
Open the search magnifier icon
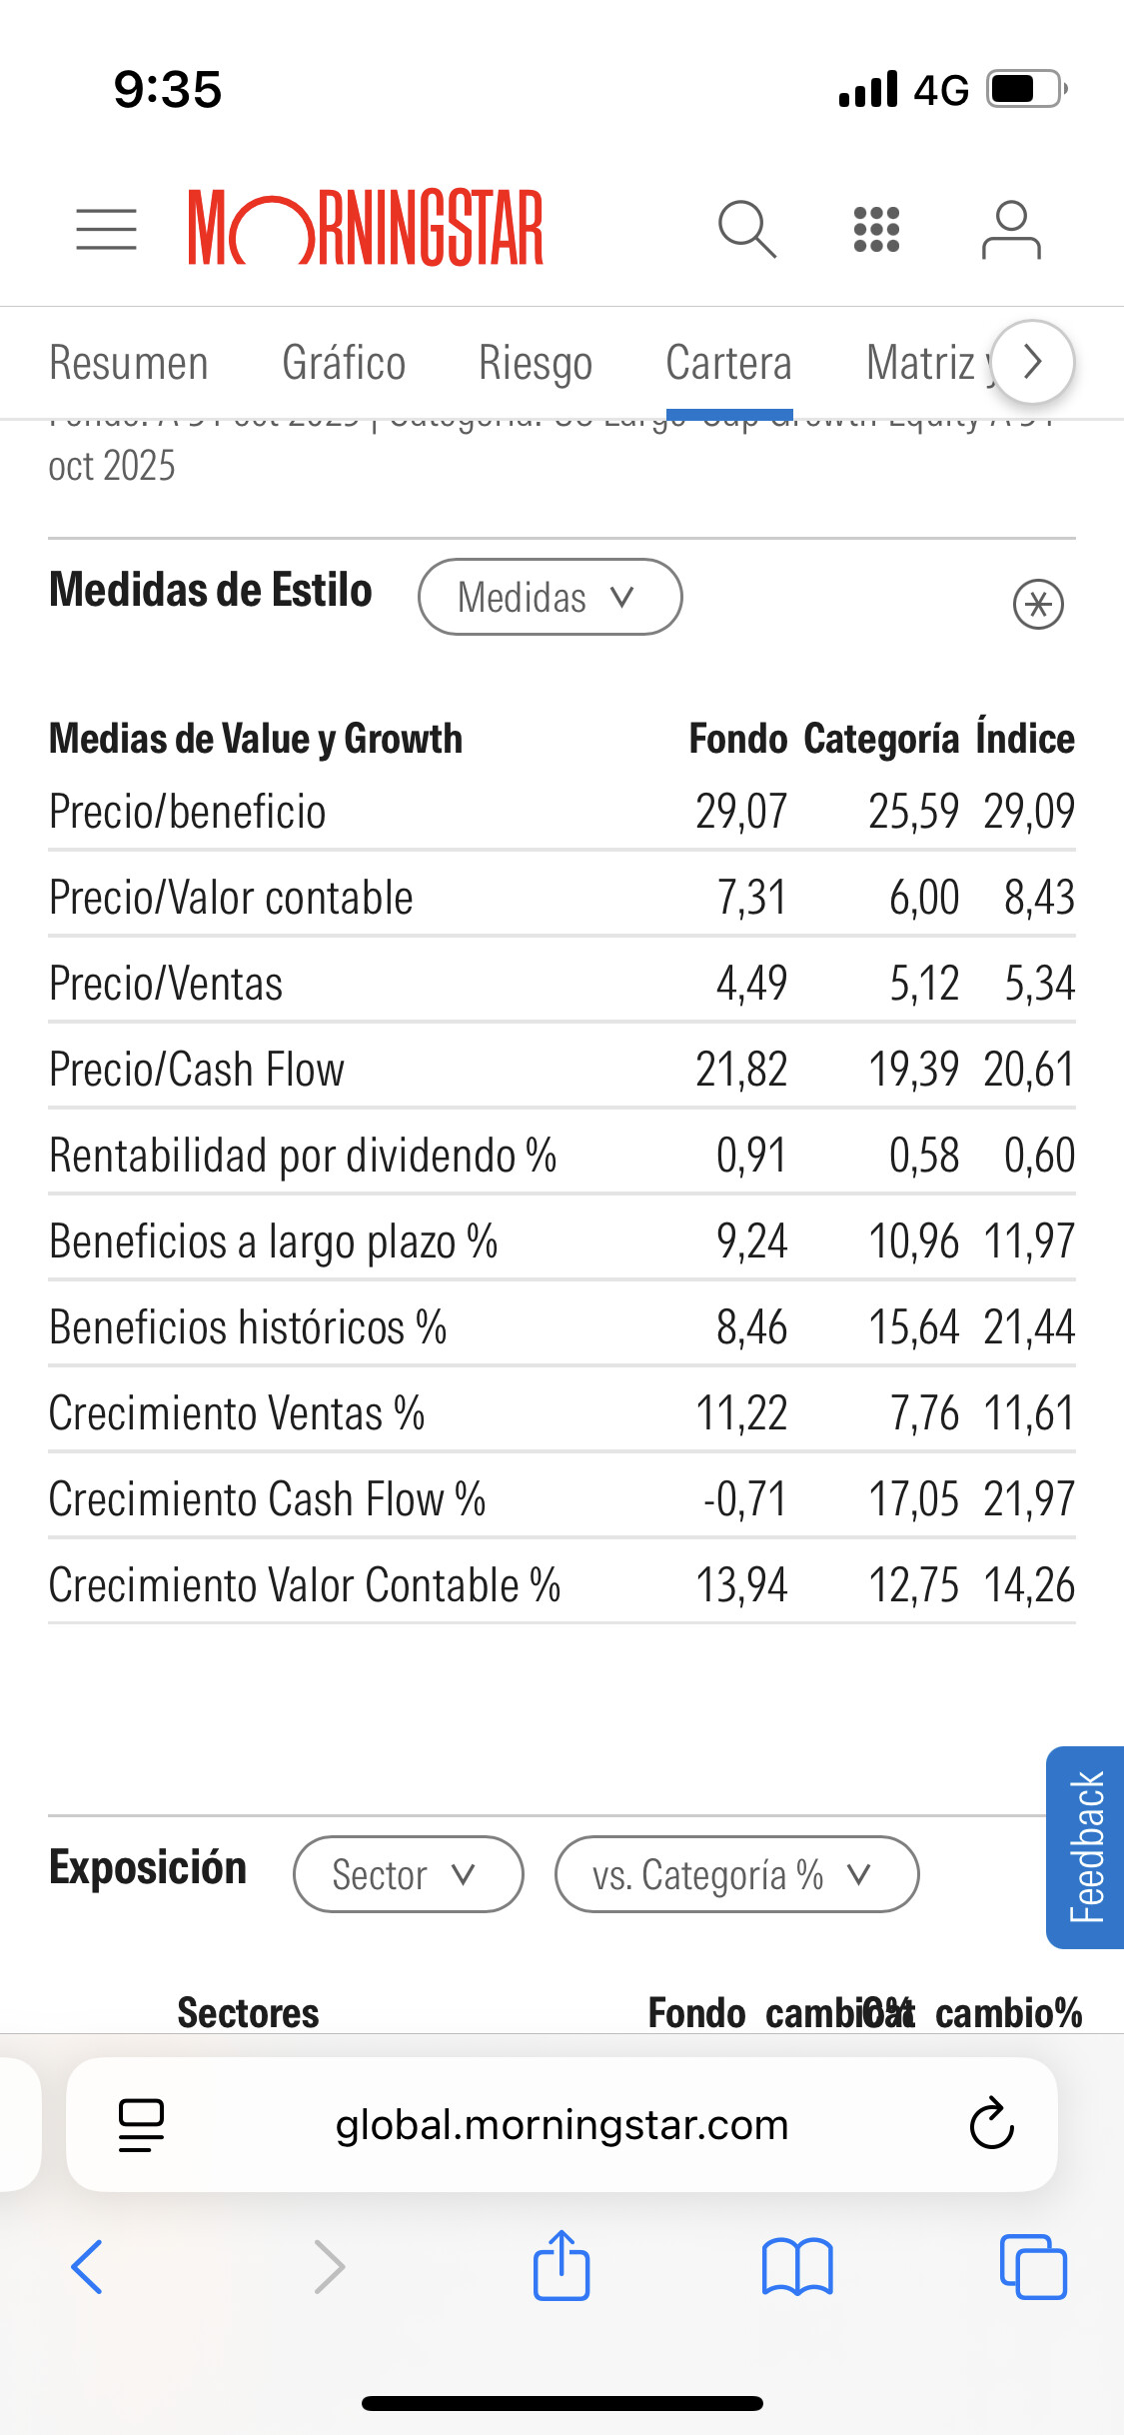pos(746,229)
